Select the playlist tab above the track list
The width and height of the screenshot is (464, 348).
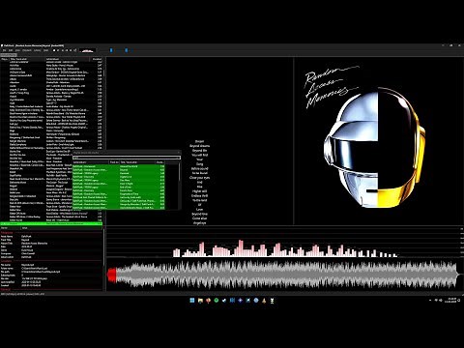[x=9, y=55]
